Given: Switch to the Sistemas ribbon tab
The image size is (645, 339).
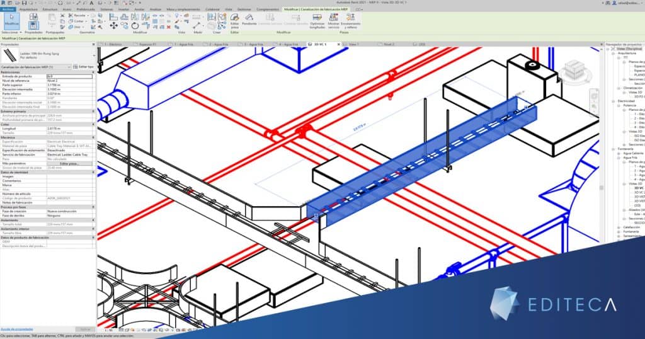Looking at the screenshot, I should click(106, 9).
